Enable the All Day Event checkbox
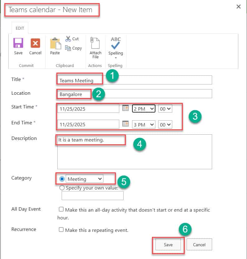Image resolution: width=247 pixels, height=259 pixels. 61,209
